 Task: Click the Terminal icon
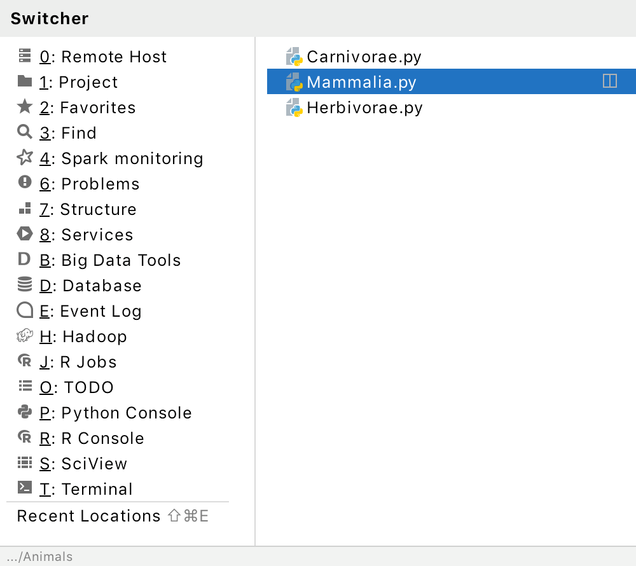point(25,488)
